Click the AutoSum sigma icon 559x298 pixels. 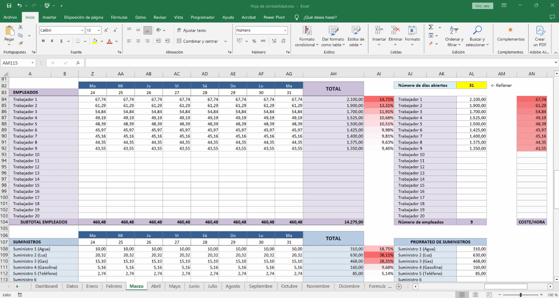click(431, 27)
